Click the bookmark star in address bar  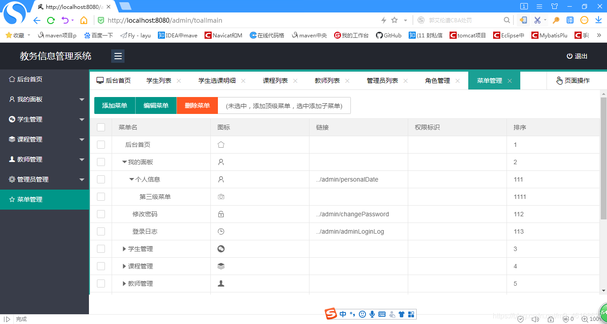(x=394, y=20)
